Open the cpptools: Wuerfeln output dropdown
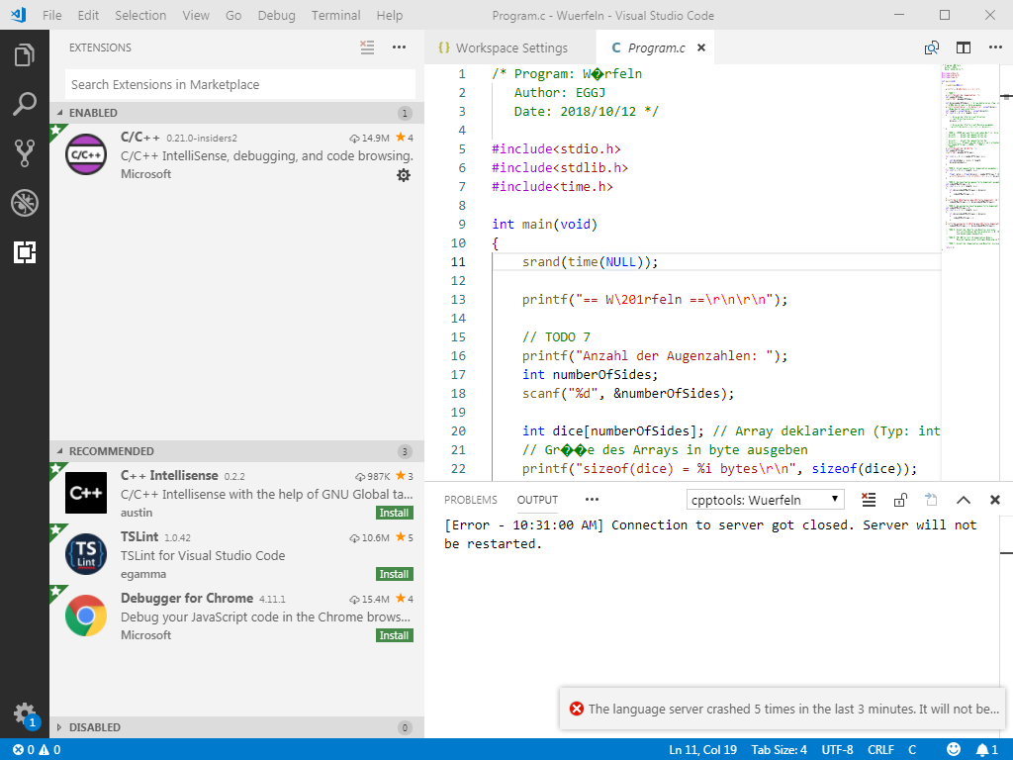Viewport: 1013px width, 760px height. (766, 500)
